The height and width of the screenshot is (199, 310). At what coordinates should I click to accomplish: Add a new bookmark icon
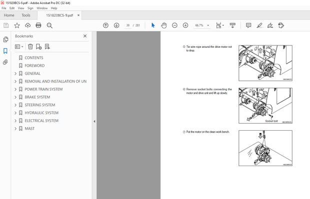tap(39, 46)
